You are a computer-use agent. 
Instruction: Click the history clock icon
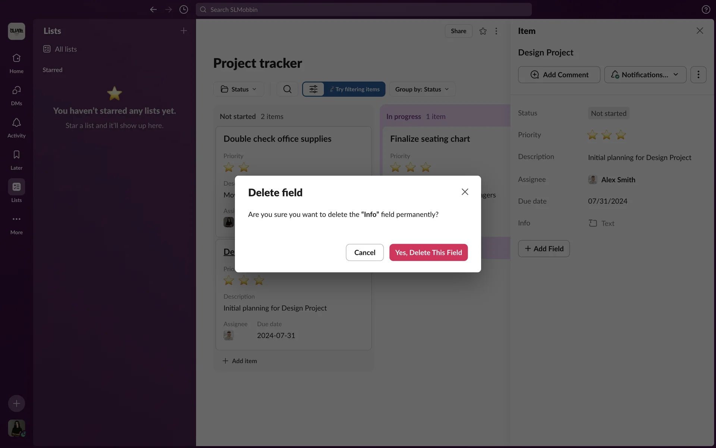(183, 10)
